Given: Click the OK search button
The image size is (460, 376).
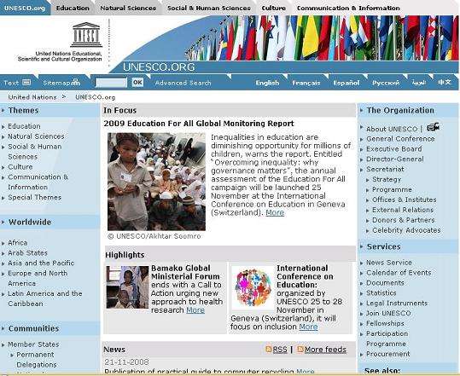Looking at the screenshot, I should tap(137, 83).
